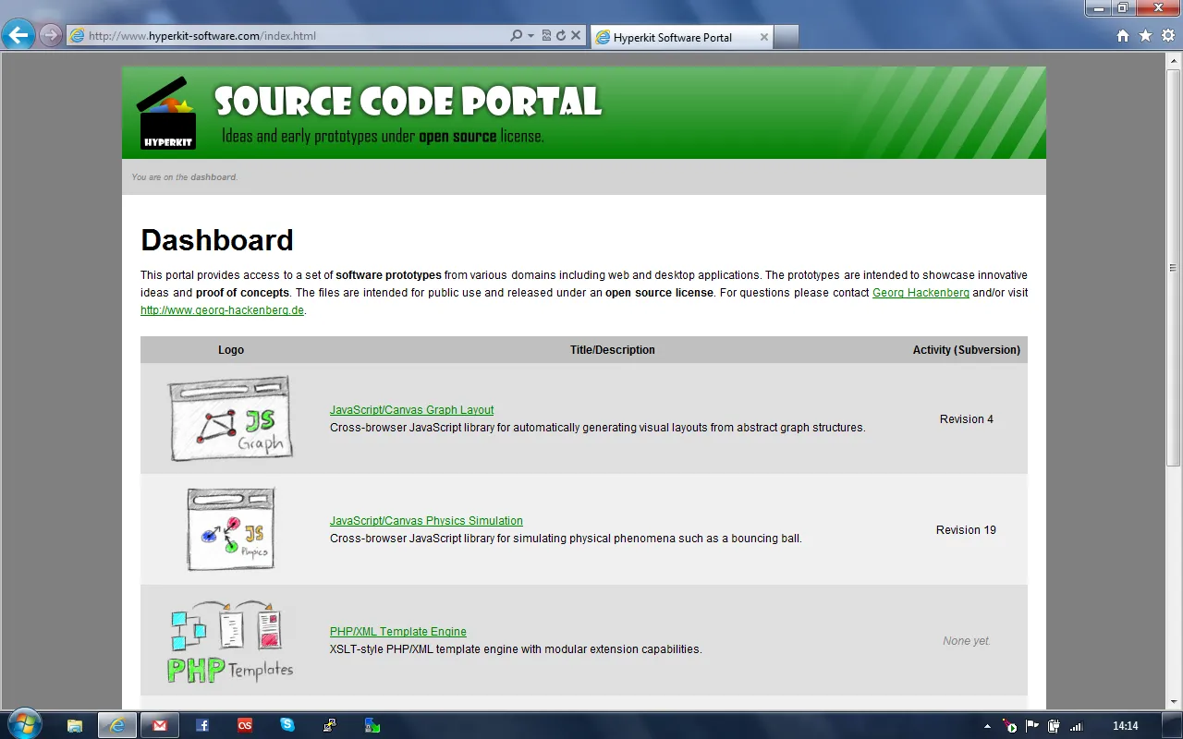Click the JS Physics logo thumbnail
The width and height of the screenshot is (1183, 739).
[x=231, y=529]
